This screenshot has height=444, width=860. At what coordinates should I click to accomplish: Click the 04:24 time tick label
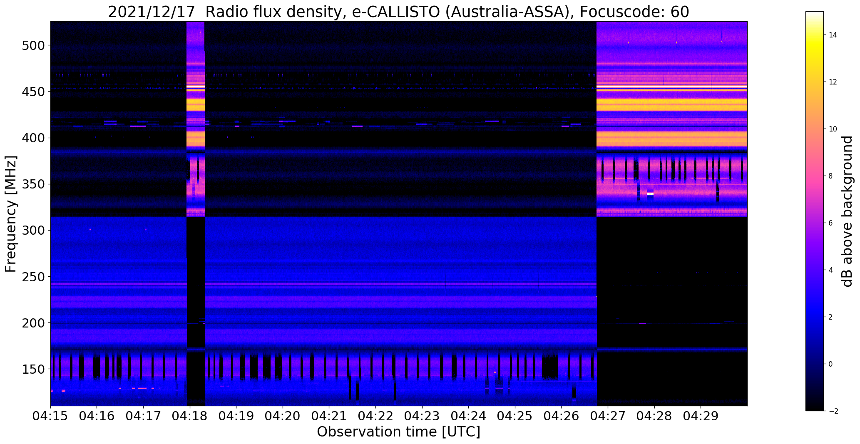(469, 416)
